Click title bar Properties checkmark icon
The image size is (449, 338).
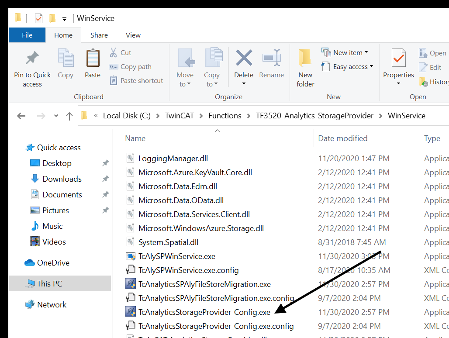coord(38,18)
